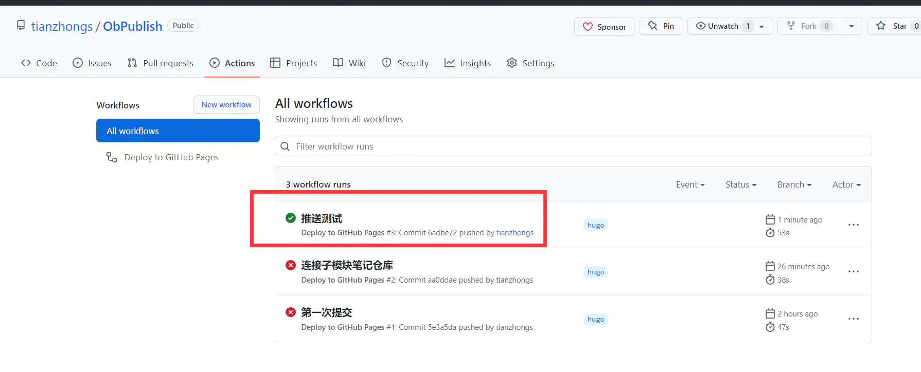Click the hugo branch label for run #3

click(596, 225)
